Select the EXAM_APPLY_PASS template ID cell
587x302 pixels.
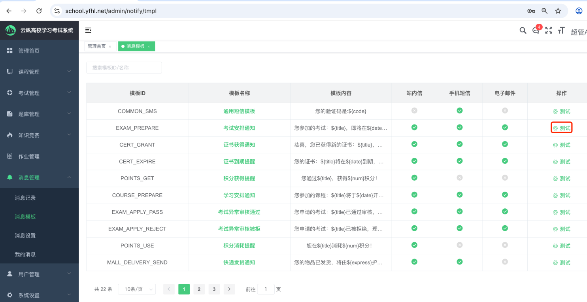pos(137,212)
